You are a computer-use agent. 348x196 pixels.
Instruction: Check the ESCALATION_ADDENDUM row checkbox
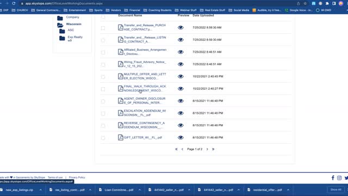103,114
